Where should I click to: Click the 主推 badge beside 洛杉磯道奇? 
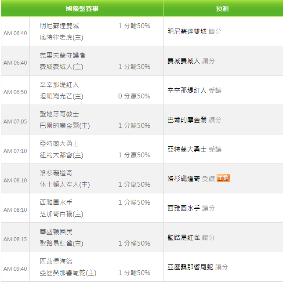click(223, 178)
